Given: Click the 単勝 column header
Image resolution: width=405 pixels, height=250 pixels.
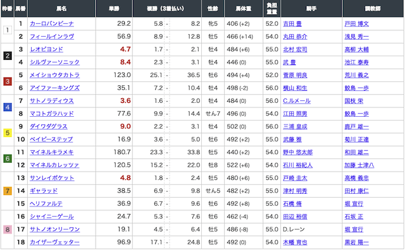Looking at the screenshot, I should pos(114,8).
